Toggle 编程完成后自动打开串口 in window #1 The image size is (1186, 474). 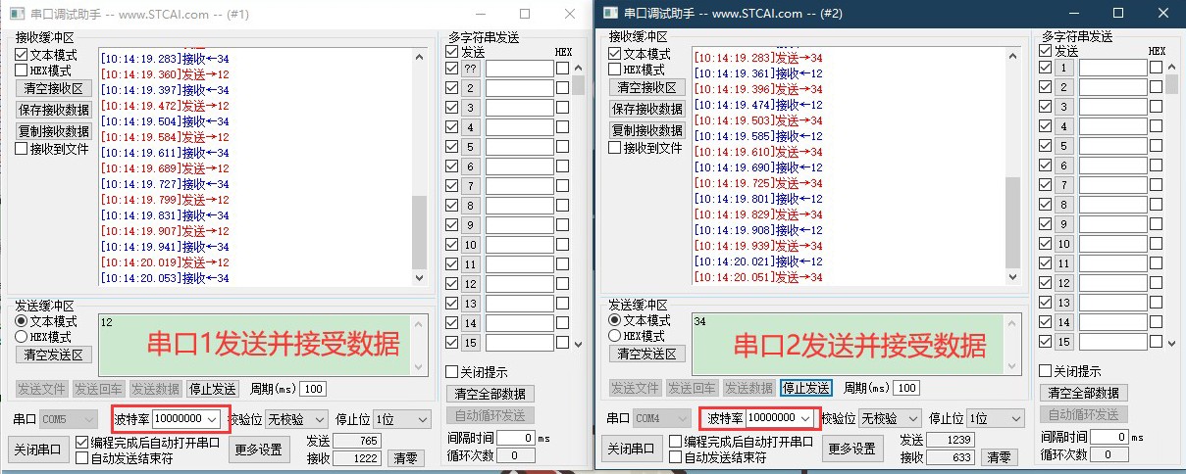tap(82, 443)
